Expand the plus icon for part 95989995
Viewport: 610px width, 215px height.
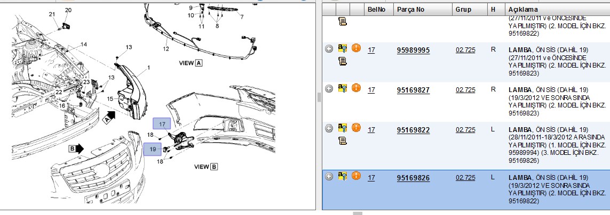pos(329,49)
